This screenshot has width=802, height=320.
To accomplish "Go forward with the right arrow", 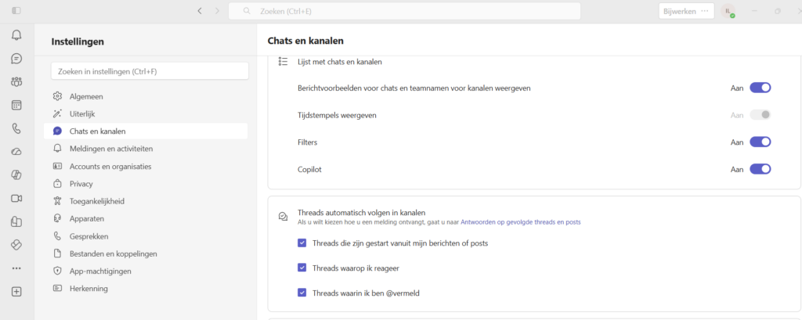I will [x=217, y=11].
